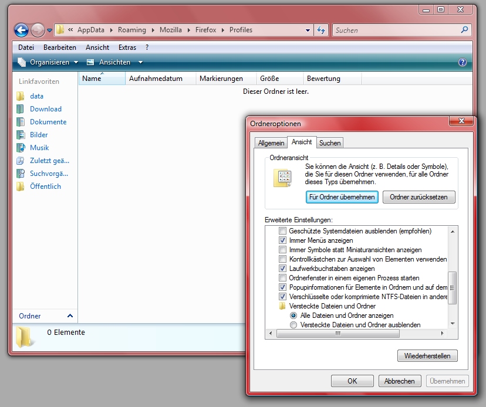Click the magnifier search icon
Screen dimensions: 486x407
(464, 30)
